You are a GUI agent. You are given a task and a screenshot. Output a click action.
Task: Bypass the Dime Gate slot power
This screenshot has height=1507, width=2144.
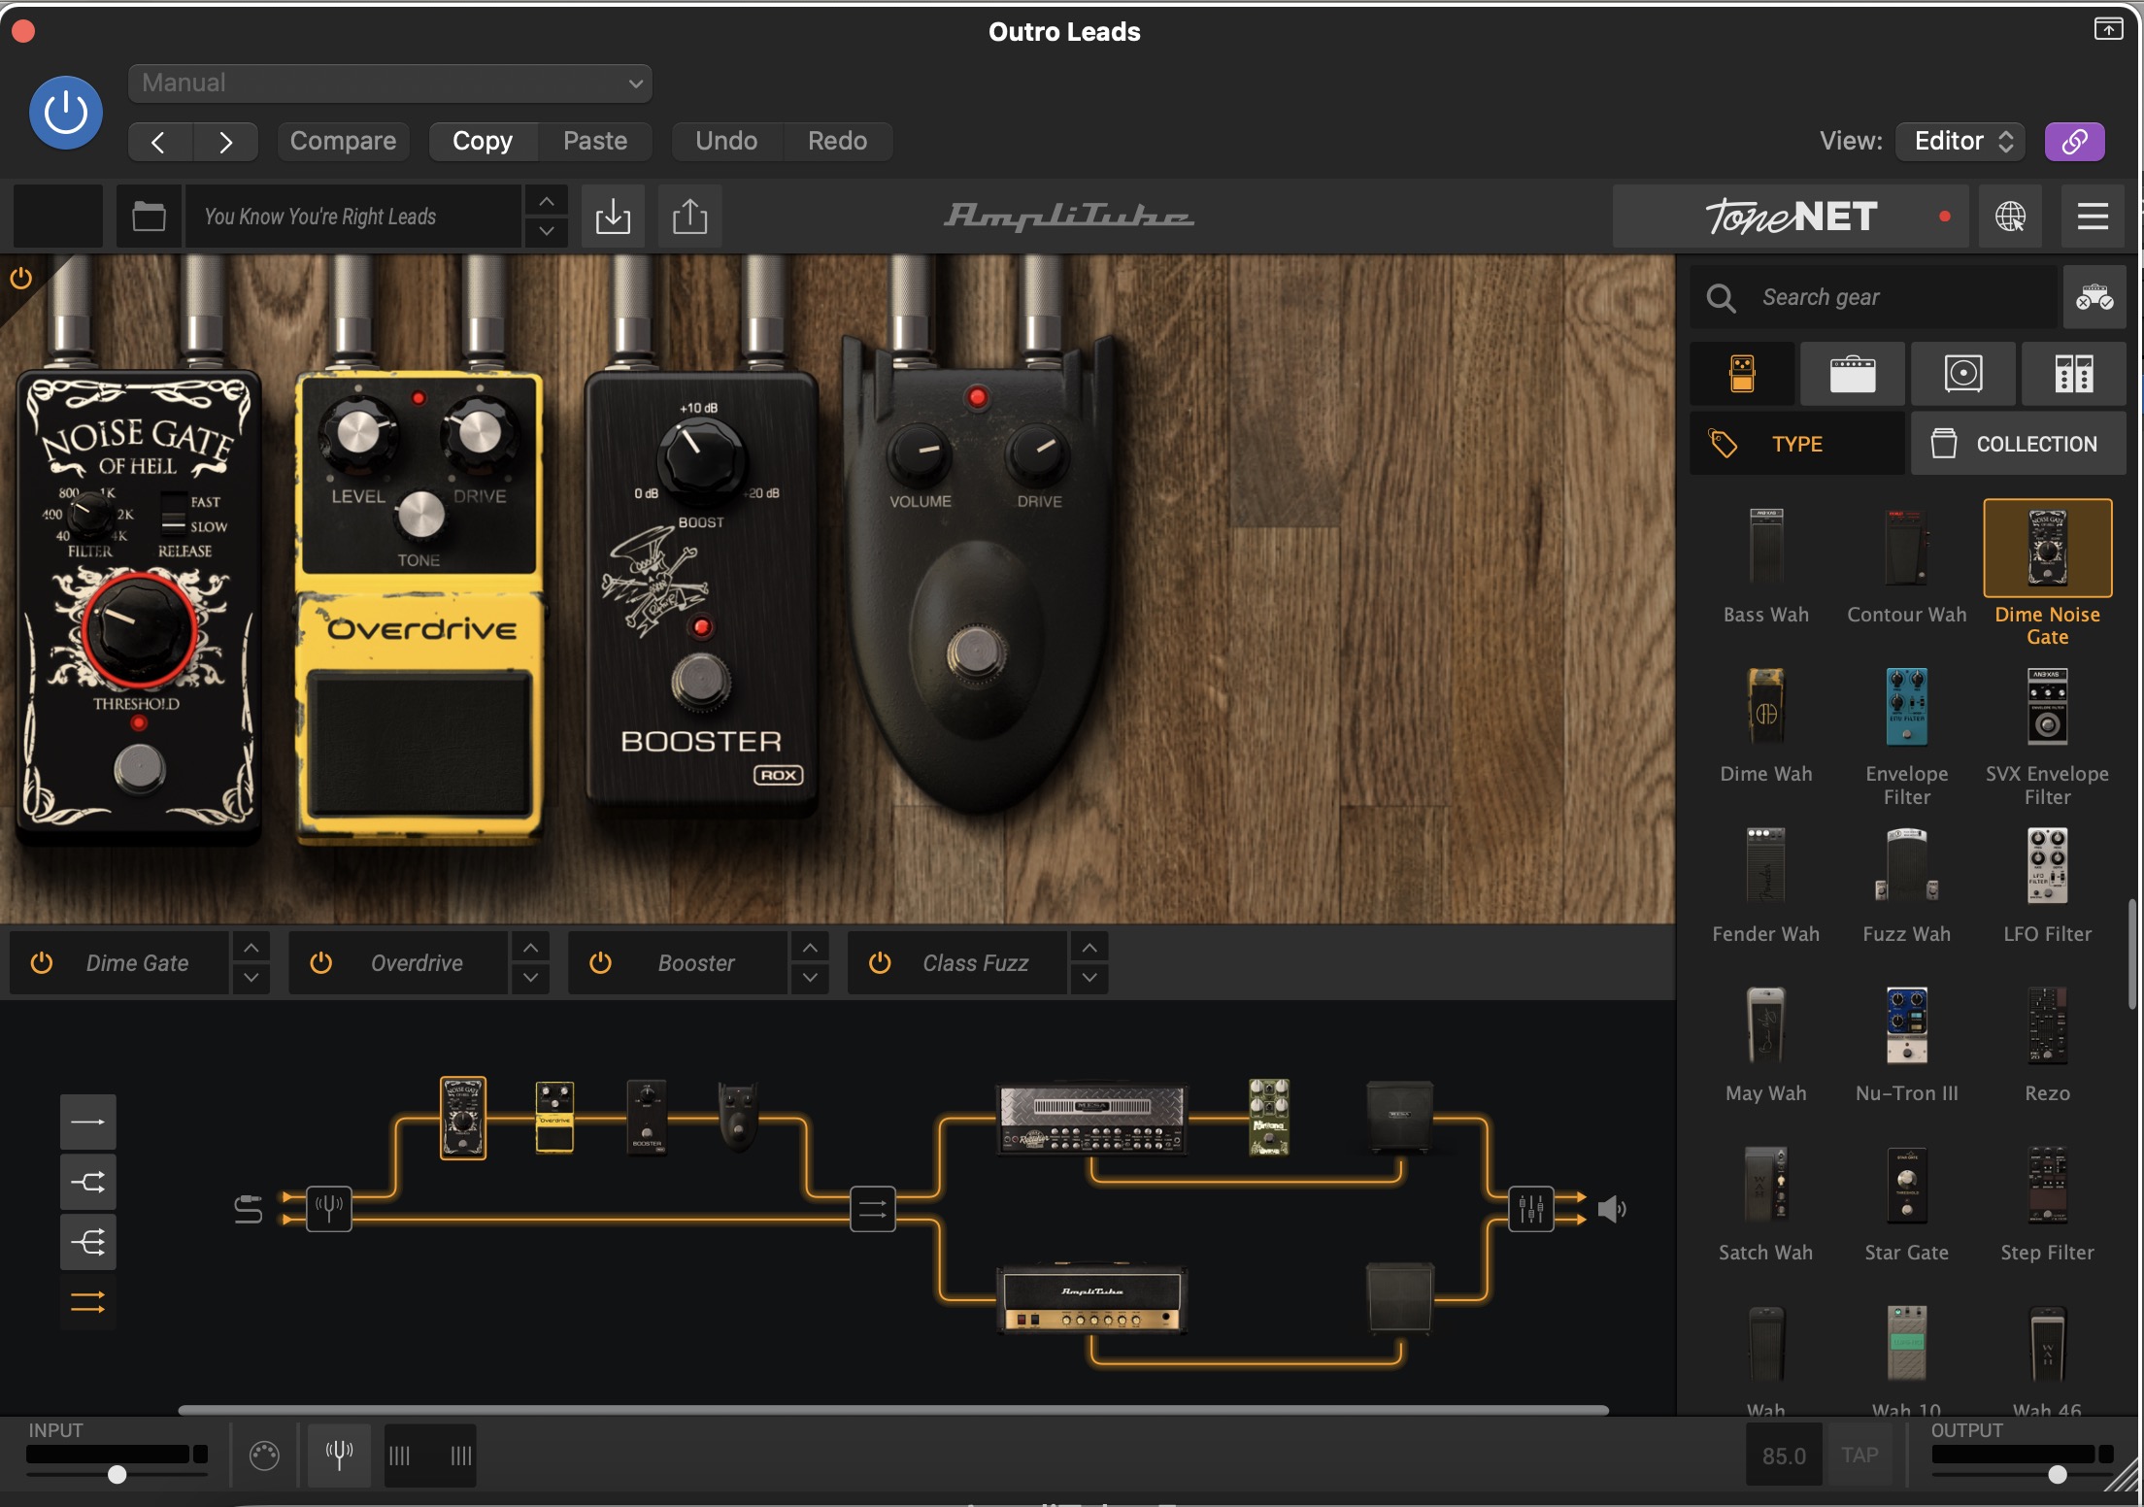tap(42, 962)
